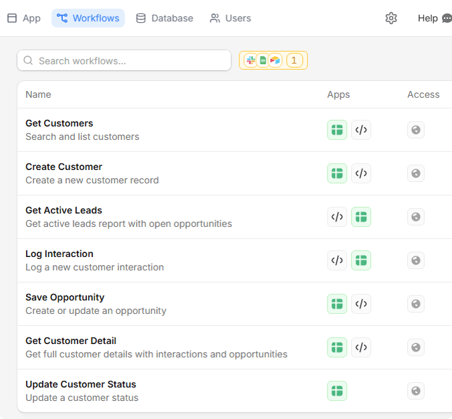Screen dimensions: 452x419
Task: Click access globe icon for Log Interaction
Action: click(416, 260)
